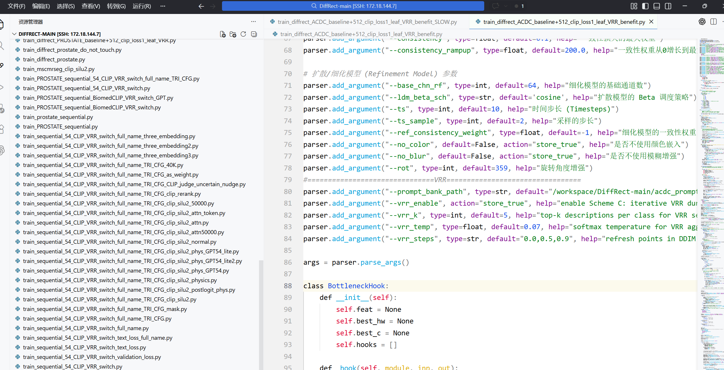This screenshot has width=724, height=370.
Task: Open the 运行(R) menu
Action: 142,6
